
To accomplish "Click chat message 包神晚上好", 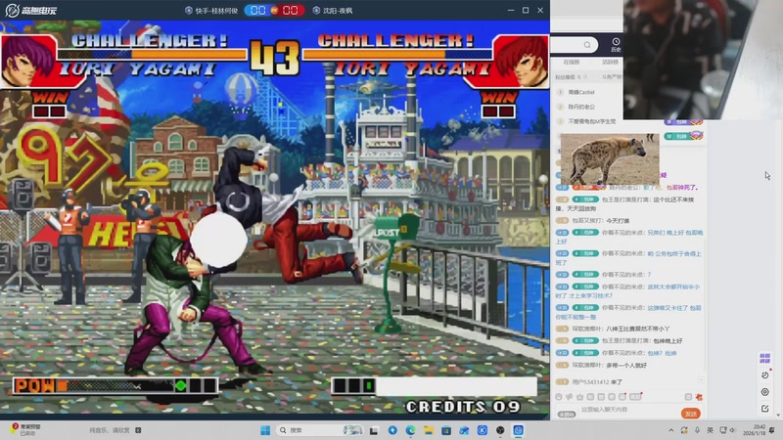I will pyautogui.click(x=668, y=340).
